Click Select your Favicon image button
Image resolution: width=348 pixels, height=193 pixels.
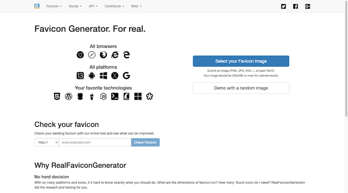pyautogui.click(x=241, y=61)
